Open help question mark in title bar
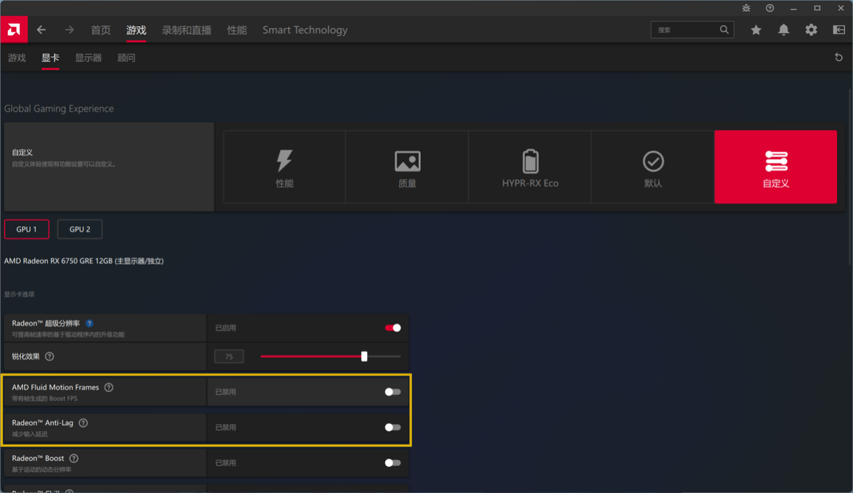Viewport: 853px width, 493px height. [x=770, y=8]
